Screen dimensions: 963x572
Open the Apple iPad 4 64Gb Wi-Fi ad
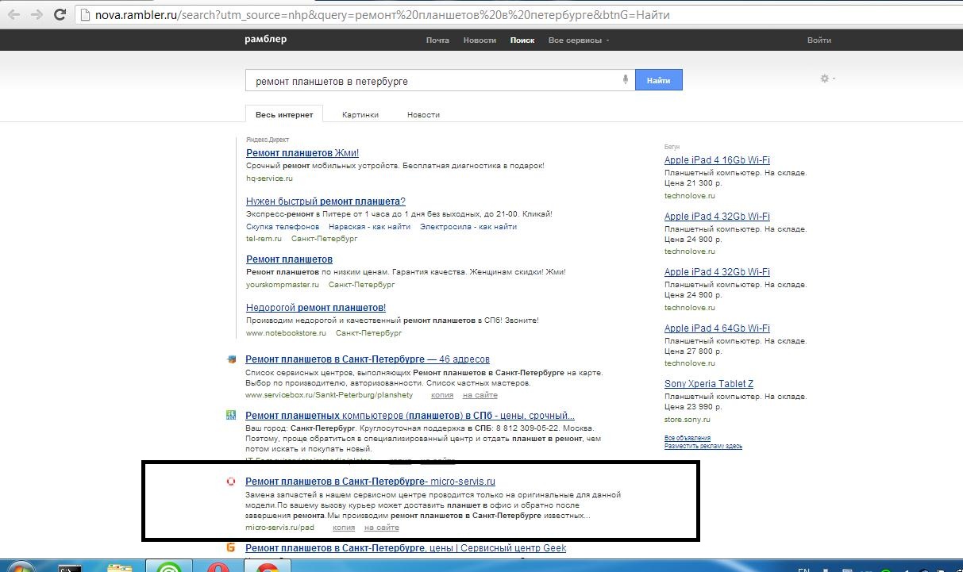(717, 328)
